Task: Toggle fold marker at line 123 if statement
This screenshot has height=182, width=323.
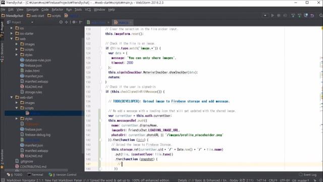Action: coord(101,49)
